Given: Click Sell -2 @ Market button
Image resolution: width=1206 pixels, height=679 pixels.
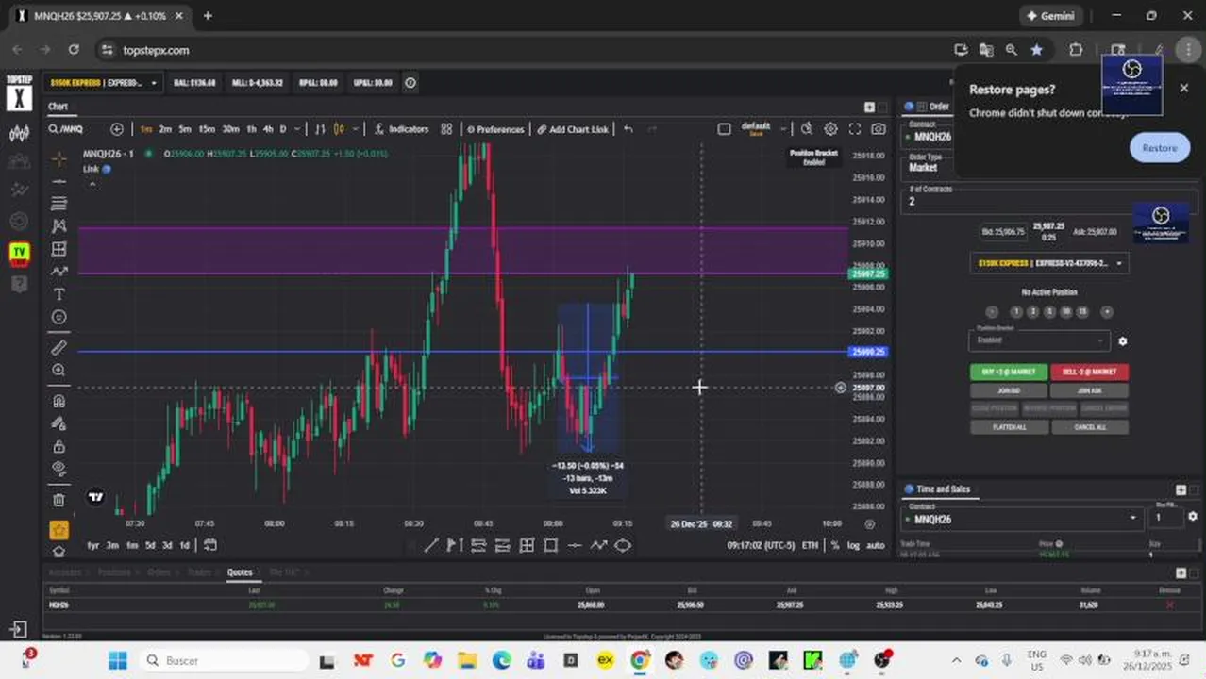Looking at the screenshot, I should (1090, 372).
